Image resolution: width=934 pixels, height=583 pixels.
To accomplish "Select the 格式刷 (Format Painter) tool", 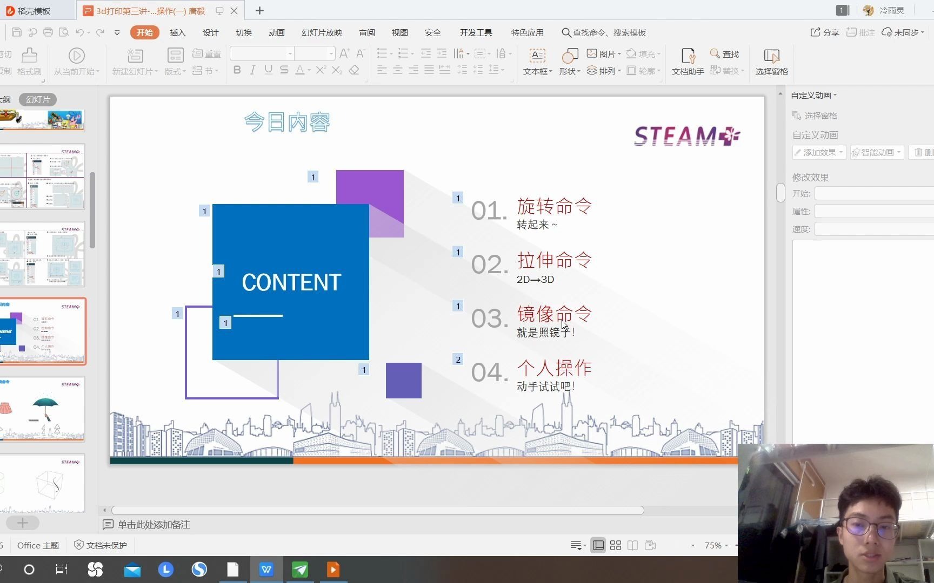I will [29, 62].
